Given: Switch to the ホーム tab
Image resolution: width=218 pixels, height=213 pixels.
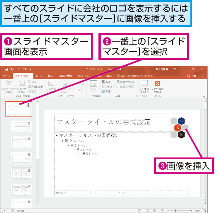Looking at the screenshot, I should (39, 76).
